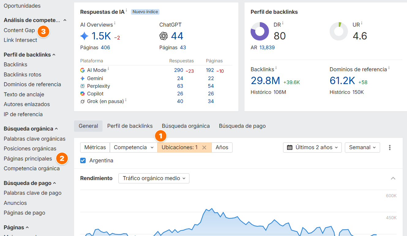Open the Content Gap report
Image resolution: width=407 pixels, height=236 pixels.
click(x=19, y=30)
